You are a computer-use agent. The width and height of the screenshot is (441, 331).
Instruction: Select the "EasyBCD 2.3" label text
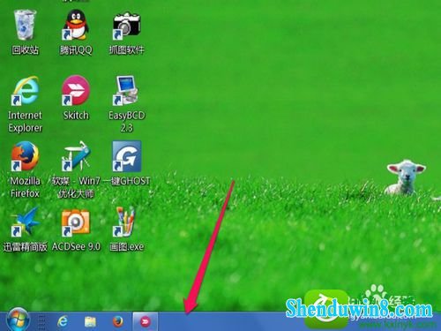click(127, 122)
